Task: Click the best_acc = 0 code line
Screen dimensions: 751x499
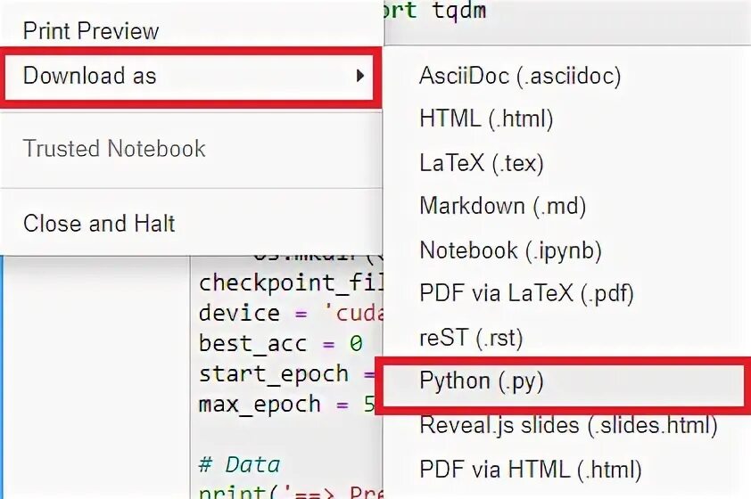Action: pyautogui.click(x=281, y=344)
